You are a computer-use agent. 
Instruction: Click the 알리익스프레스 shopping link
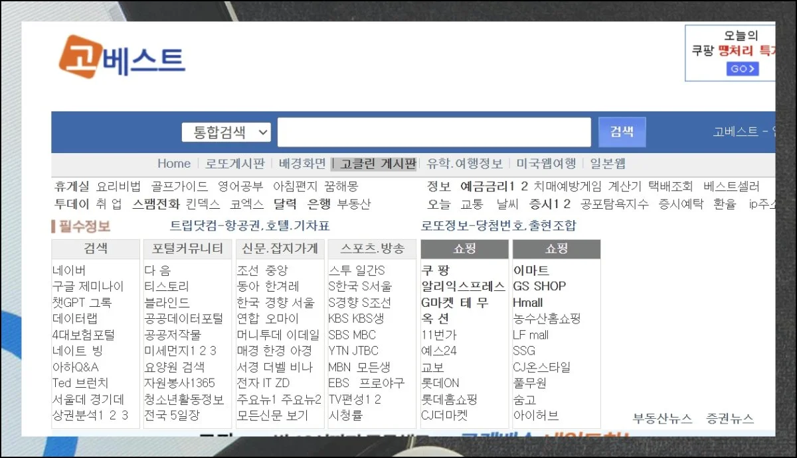463,286
